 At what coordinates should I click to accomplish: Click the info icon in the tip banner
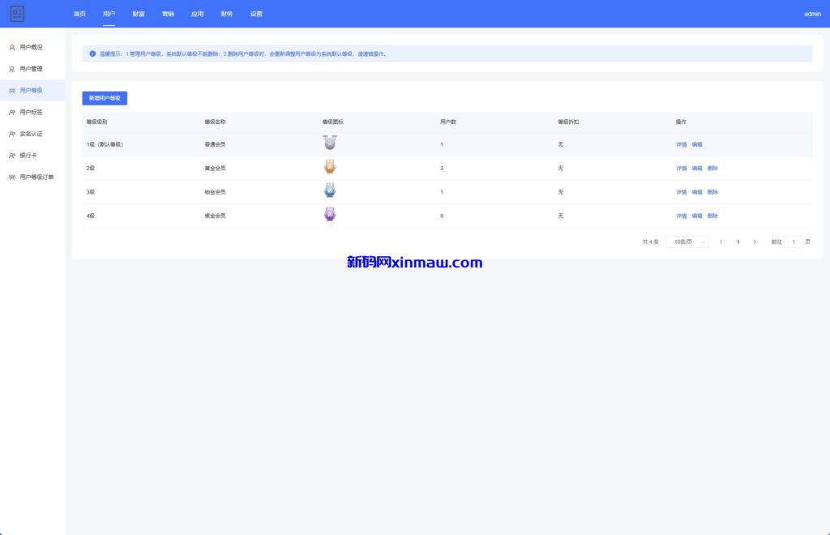pos(92,53)
